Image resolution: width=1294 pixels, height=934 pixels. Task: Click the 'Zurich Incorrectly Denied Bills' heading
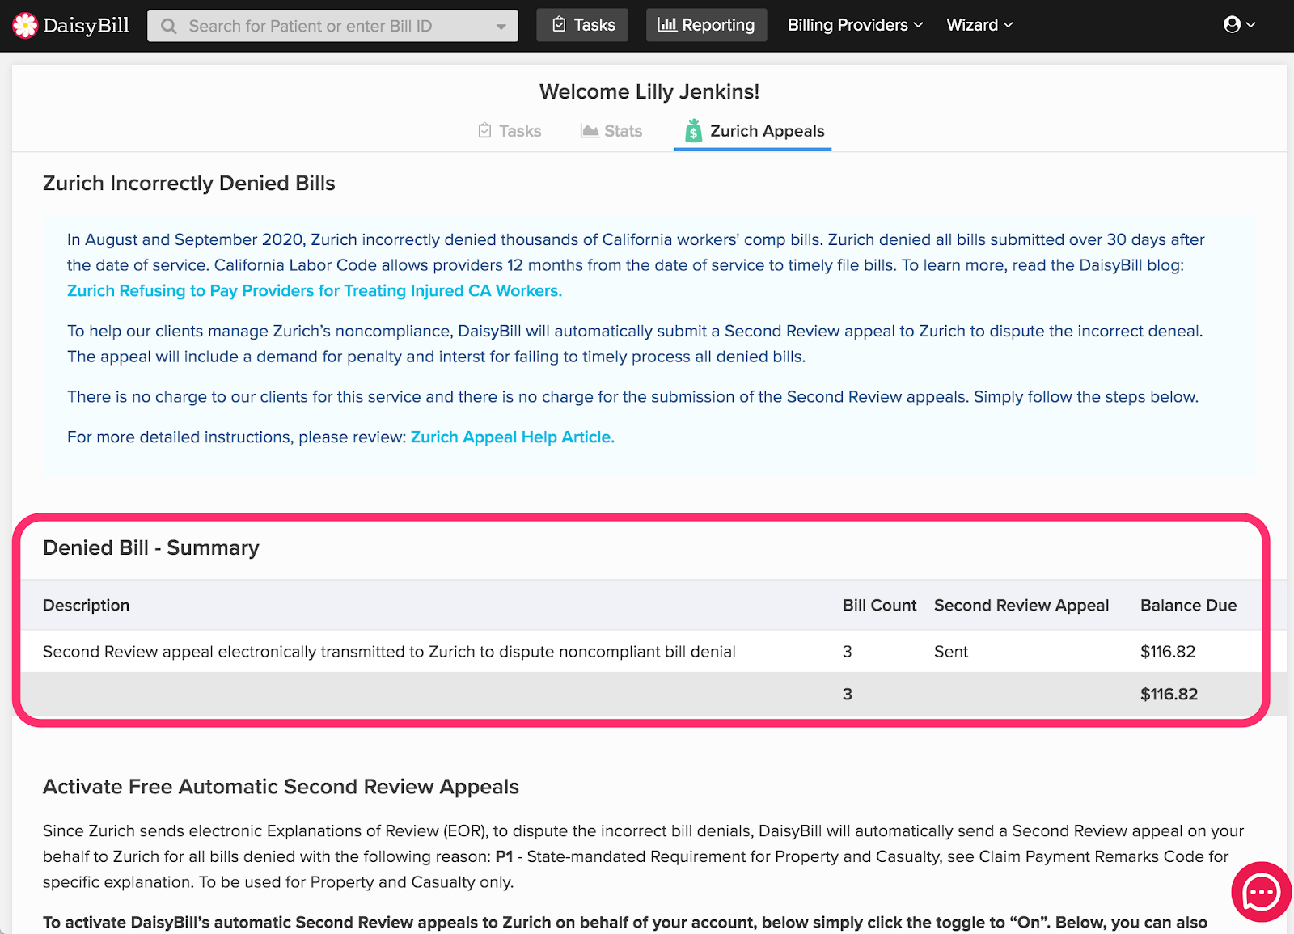[189, 184]
